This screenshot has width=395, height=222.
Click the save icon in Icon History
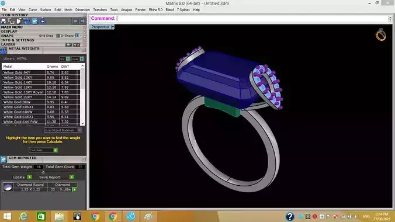[x=4, y=21]
